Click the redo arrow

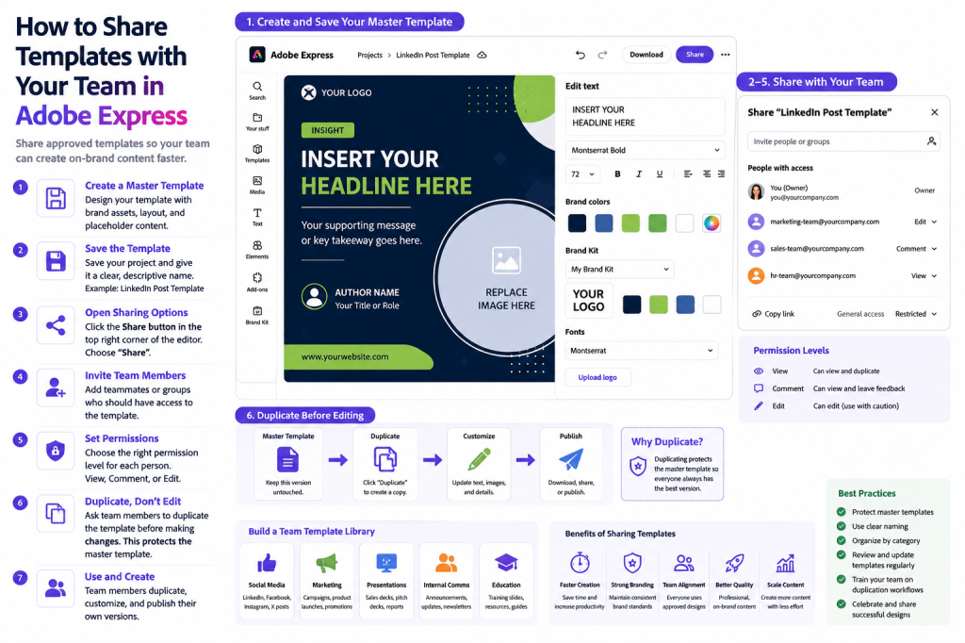coord(602,55)
